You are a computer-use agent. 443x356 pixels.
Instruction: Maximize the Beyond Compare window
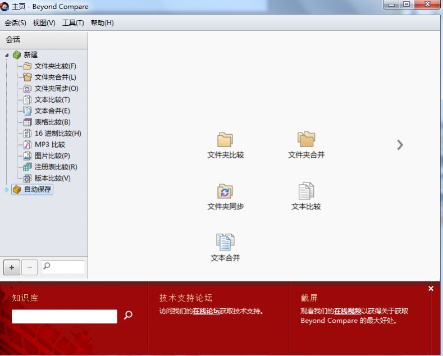(x=407, y=4)
